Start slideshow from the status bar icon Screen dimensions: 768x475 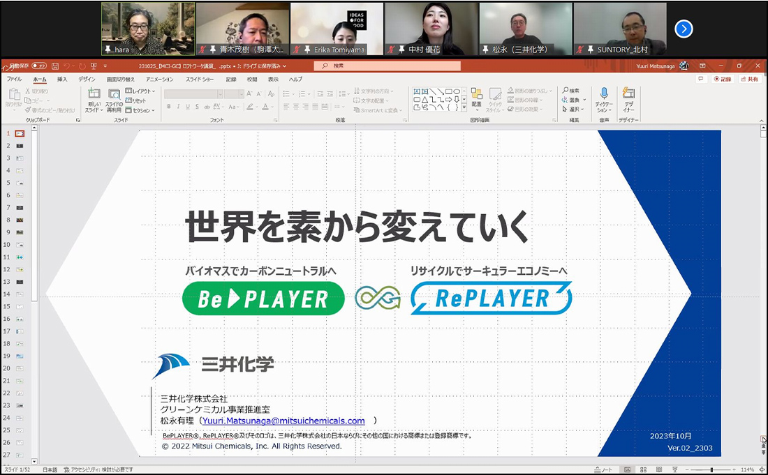(675, 469)
